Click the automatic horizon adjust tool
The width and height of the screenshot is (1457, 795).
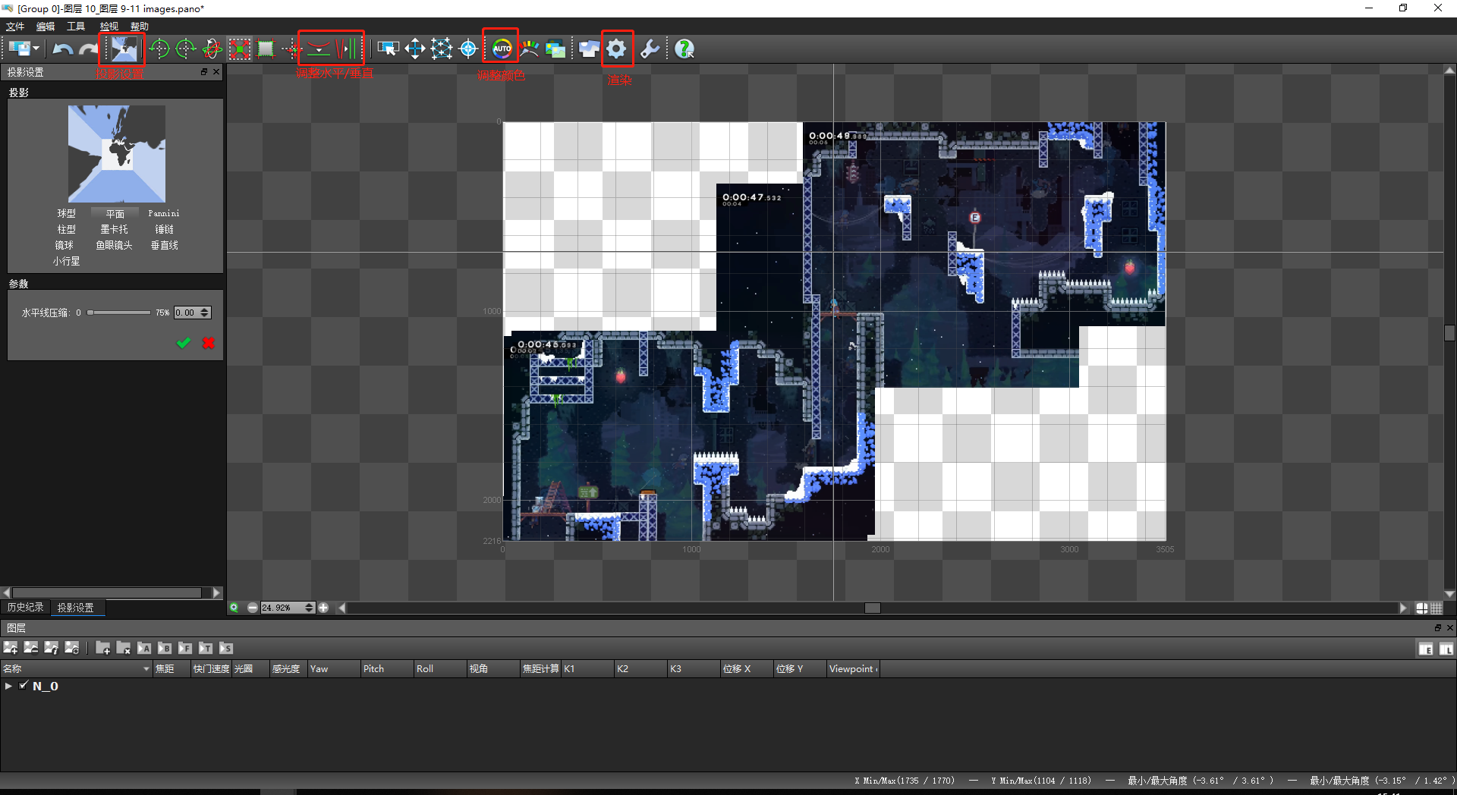pos(319,49)
